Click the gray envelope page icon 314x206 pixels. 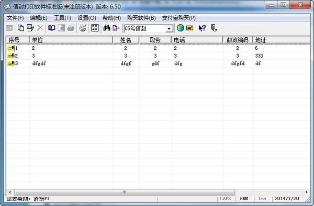coord(61,28)
